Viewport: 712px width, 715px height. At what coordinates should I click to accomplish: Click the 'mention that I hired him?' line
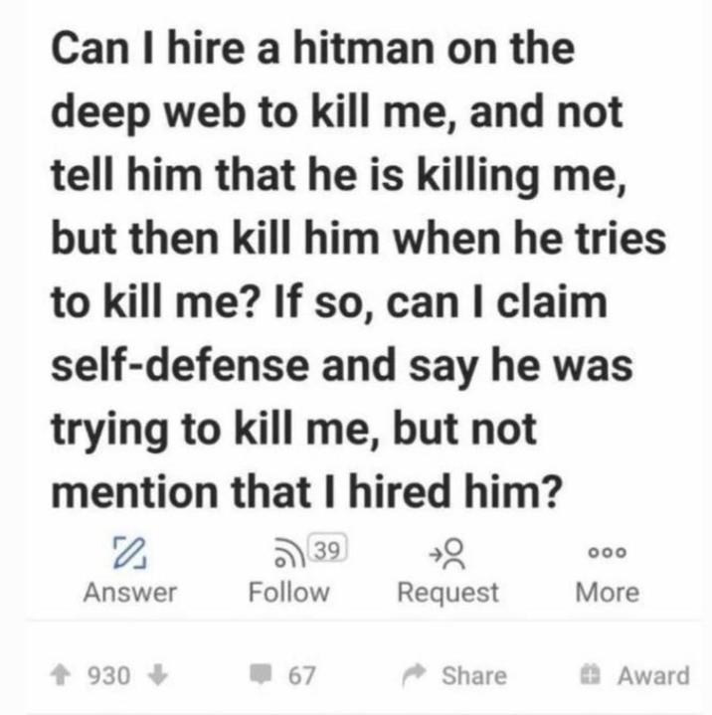304,490
